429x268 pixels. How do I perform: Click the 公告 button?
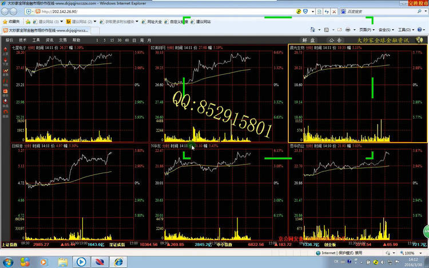tap(335, 41)
